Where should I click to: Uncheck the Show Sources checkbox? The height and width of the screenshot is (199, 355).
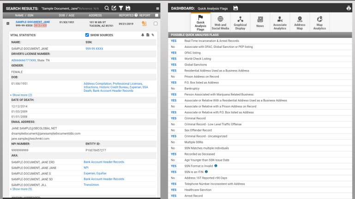pos(87,35)
